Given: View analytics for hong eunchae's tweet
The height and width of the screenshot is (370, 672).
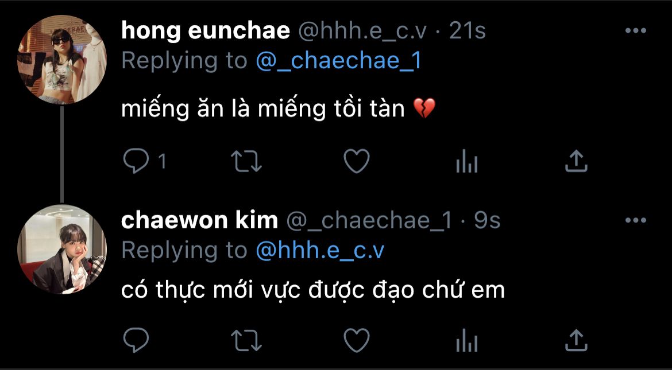Looking at the screenshot, I should [x=467, y=162].
